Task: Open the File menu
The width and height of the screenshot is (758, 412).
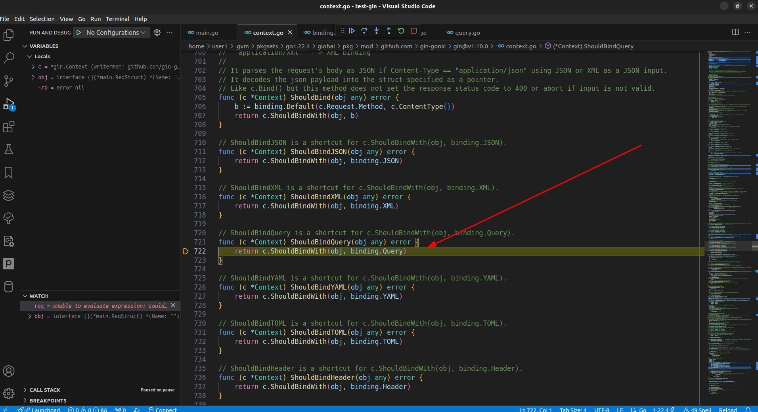Action: [5, 19]
